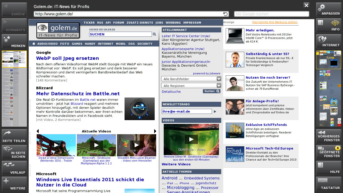Screen dimensions: 343x193
Task: Select the SECURITY navigation tab
Action: coord(145,44)
